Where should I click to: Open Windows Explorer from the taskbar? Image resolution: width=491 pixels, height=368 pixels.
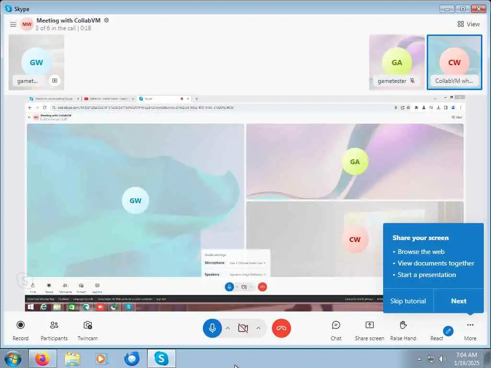[x=72, y=358]
